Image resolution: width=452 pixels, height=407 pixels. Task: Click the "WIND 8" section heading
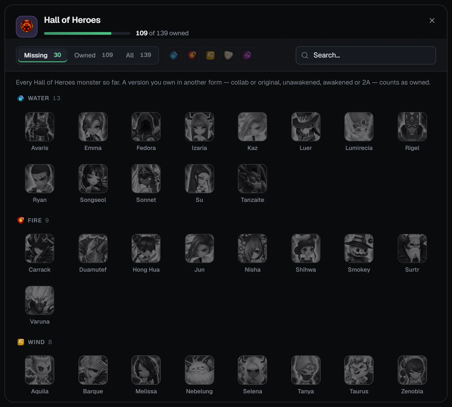[x=35, y=342]
